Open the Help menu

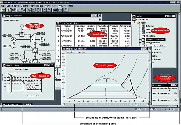(x=70, y=6)
